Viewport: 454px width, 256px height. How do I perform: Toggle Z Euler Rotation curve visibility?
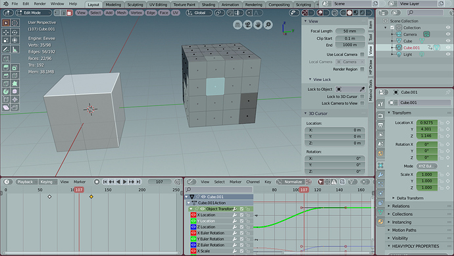[x=193, y=245]
